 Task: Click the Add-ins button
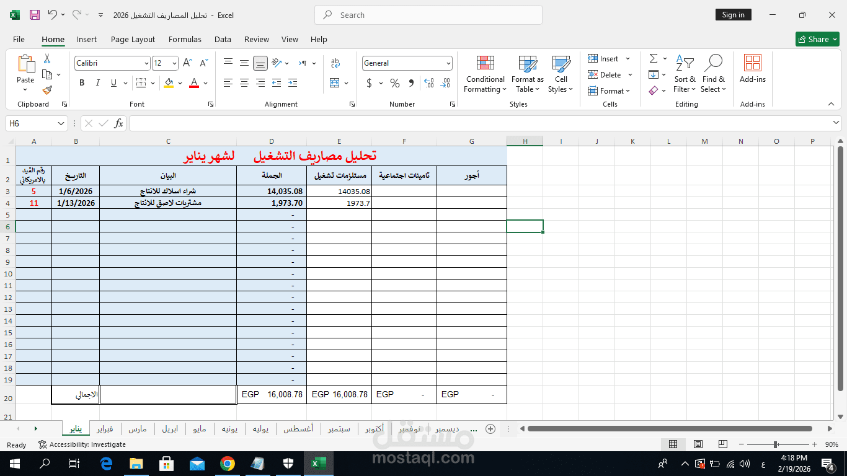753,69
